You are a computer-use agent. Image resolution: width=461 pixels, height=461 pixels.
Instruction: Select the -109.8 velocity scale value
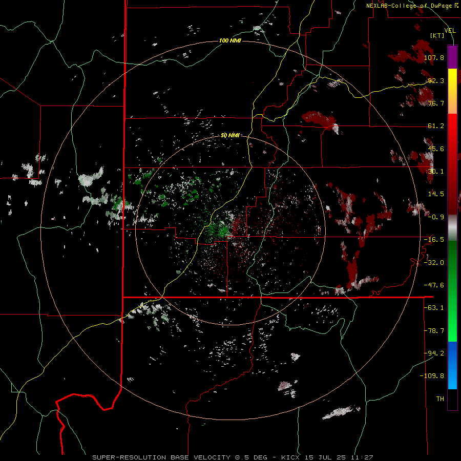coord(432,376)
